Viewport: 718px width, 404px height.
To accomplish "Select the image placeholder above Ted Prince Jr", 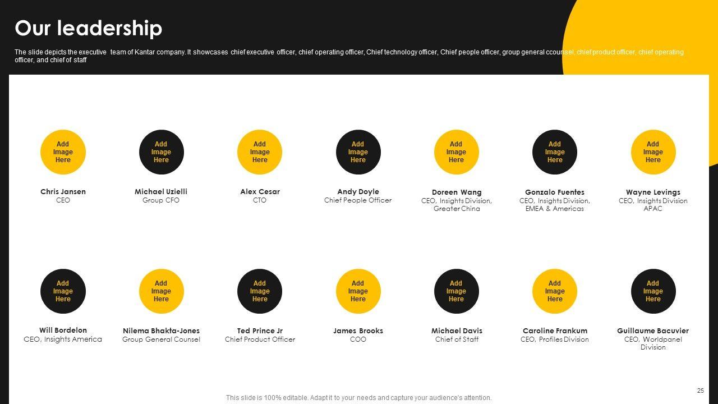I will (x=260, y=291).
